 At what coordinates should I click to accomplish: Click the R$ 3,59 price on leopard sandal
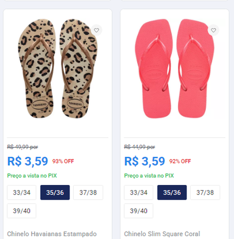tap(28, 161)
